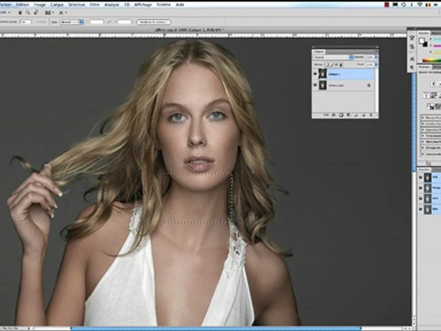441x331 pixels.
Task: Open the Calque menu
Action: (x=57, y=5)
